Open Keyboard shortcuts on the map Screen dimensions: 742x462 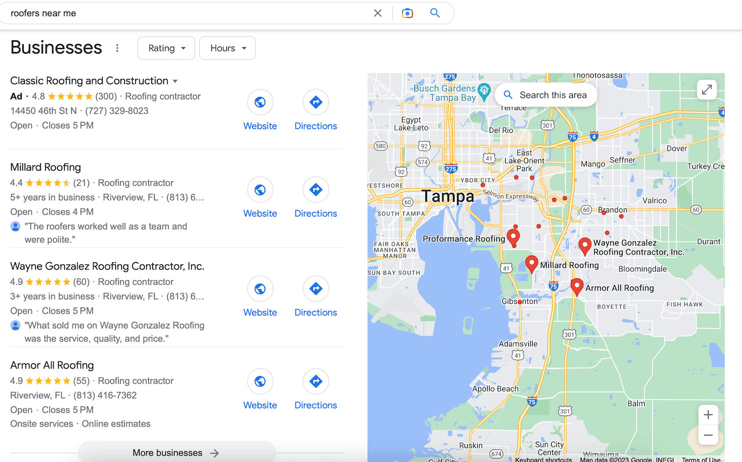pyautogui.click(x=543, y=459)
